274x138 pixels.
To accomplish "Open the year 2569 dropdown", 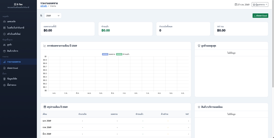I will pos(53,16).
